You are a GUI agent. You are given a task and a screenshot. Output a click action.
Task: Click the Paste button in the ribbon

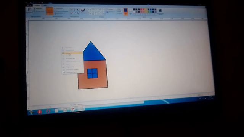pyautogui.click(x=29, y=11)
